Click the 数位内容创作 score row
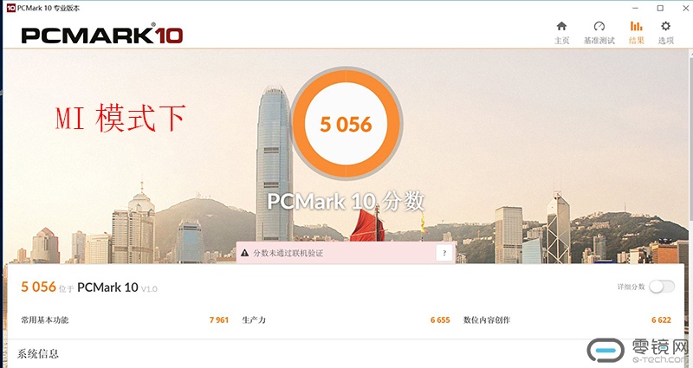 point(567,320)
